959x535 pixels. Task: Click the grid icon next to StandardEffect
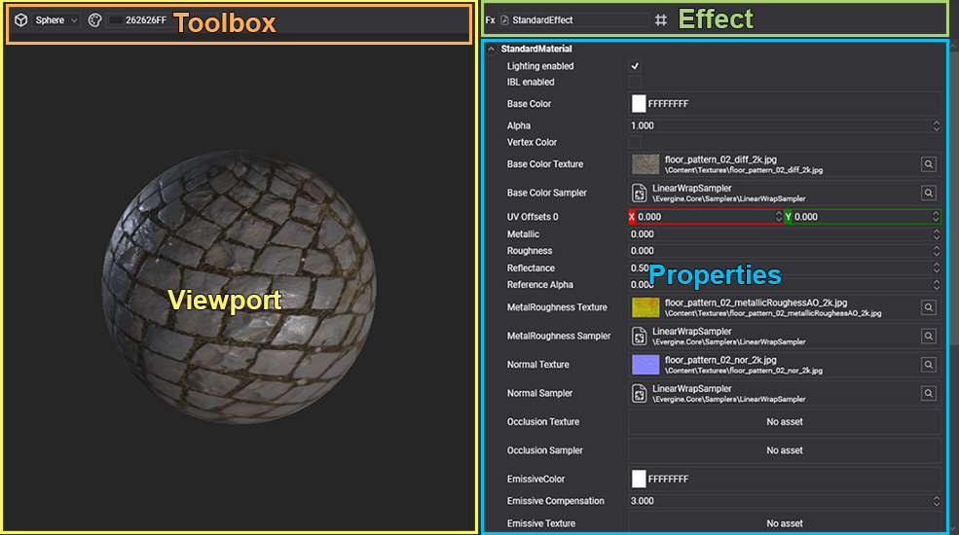coord(661,19)
